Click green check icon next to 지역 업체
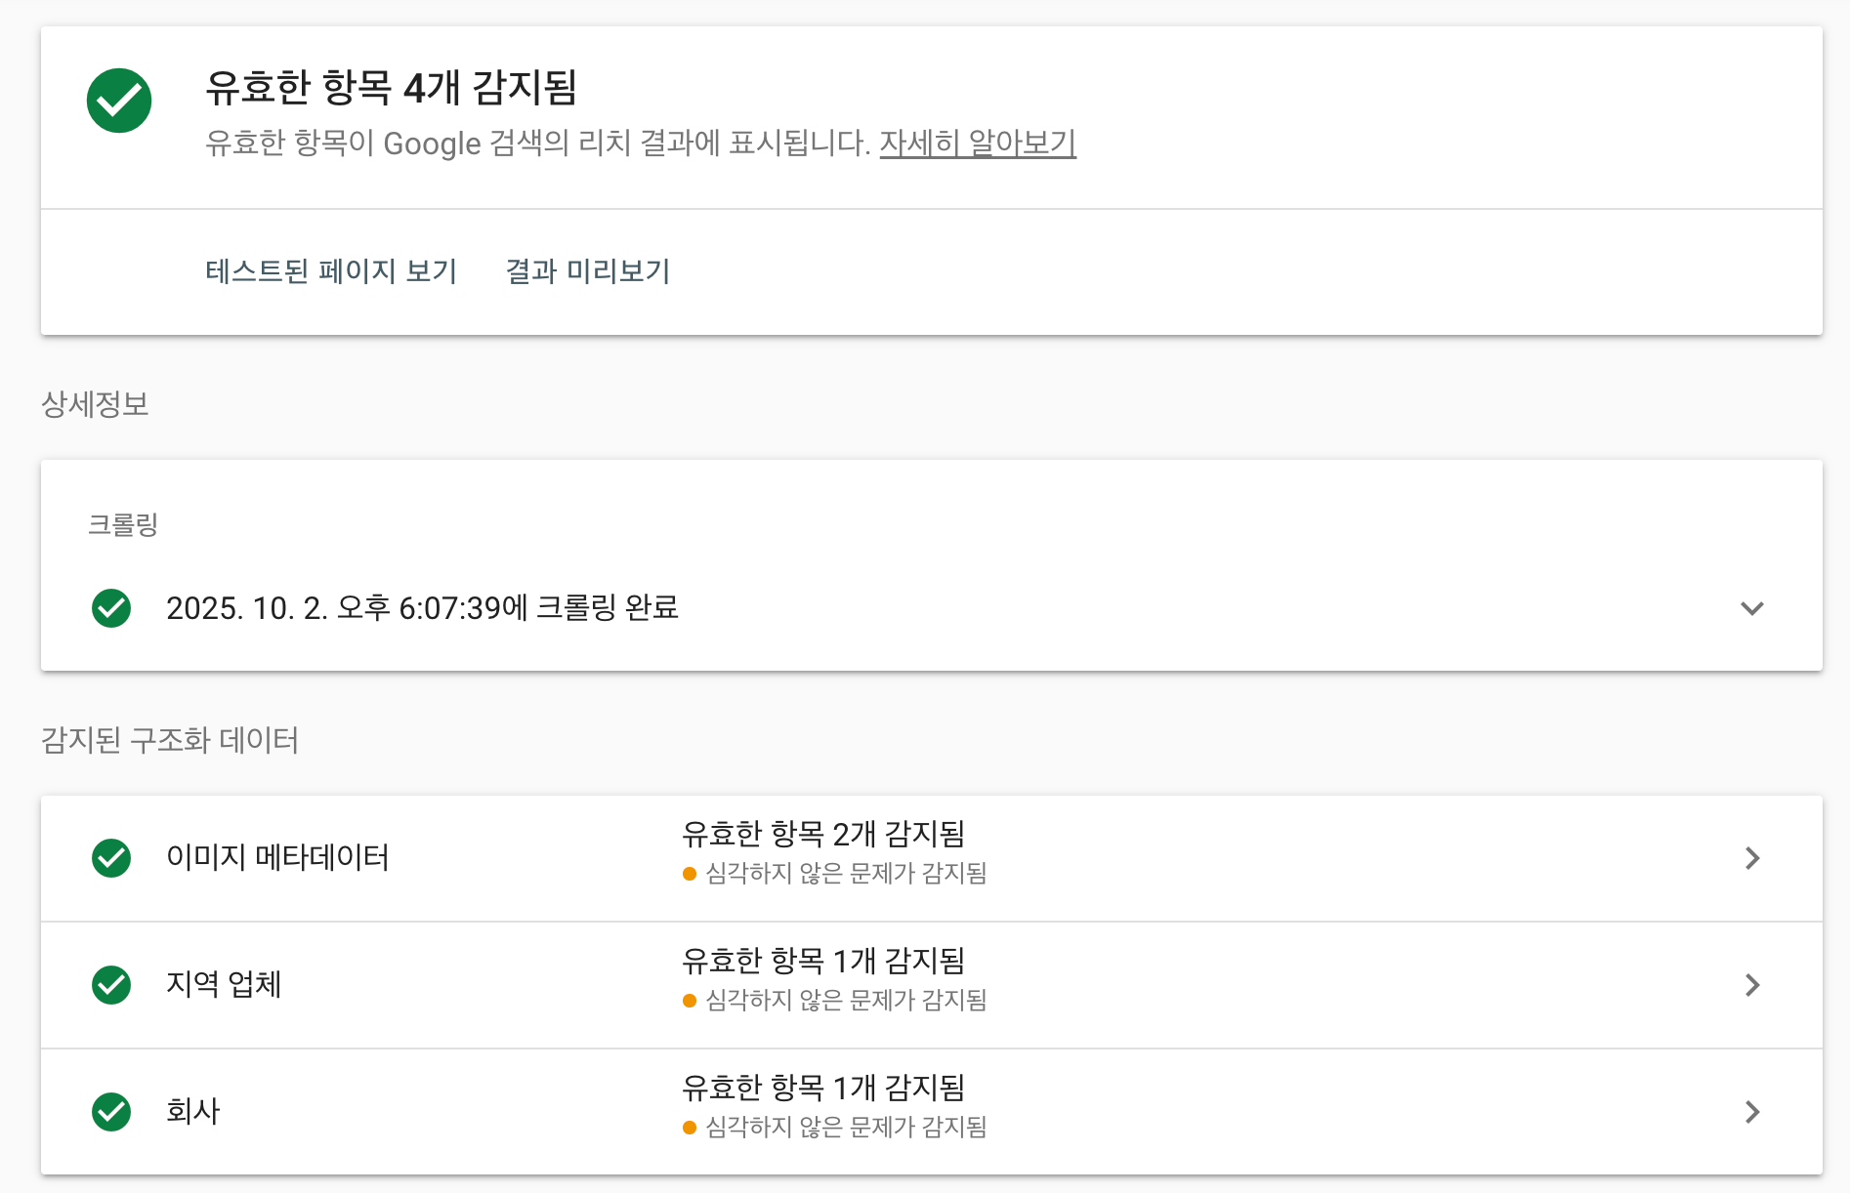 coord(111,985)
